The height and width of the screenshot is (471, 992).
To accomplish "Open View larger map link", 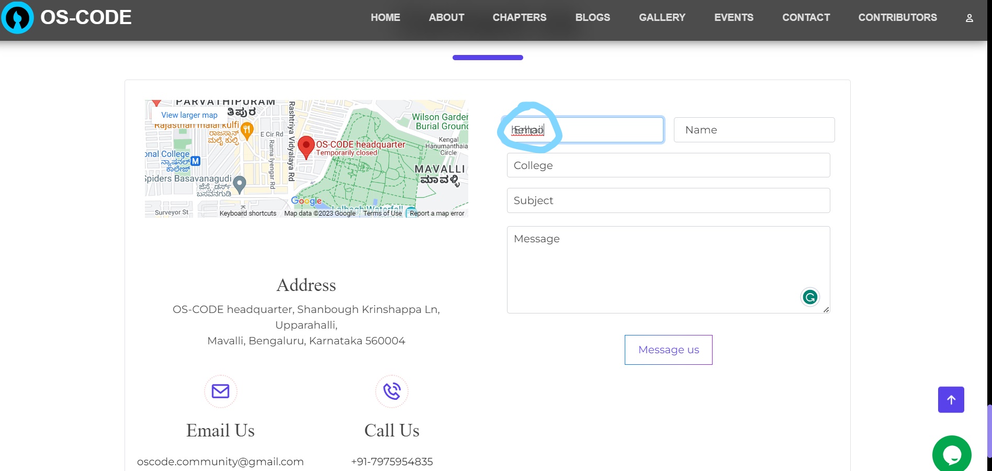I will tap(189, 115).
